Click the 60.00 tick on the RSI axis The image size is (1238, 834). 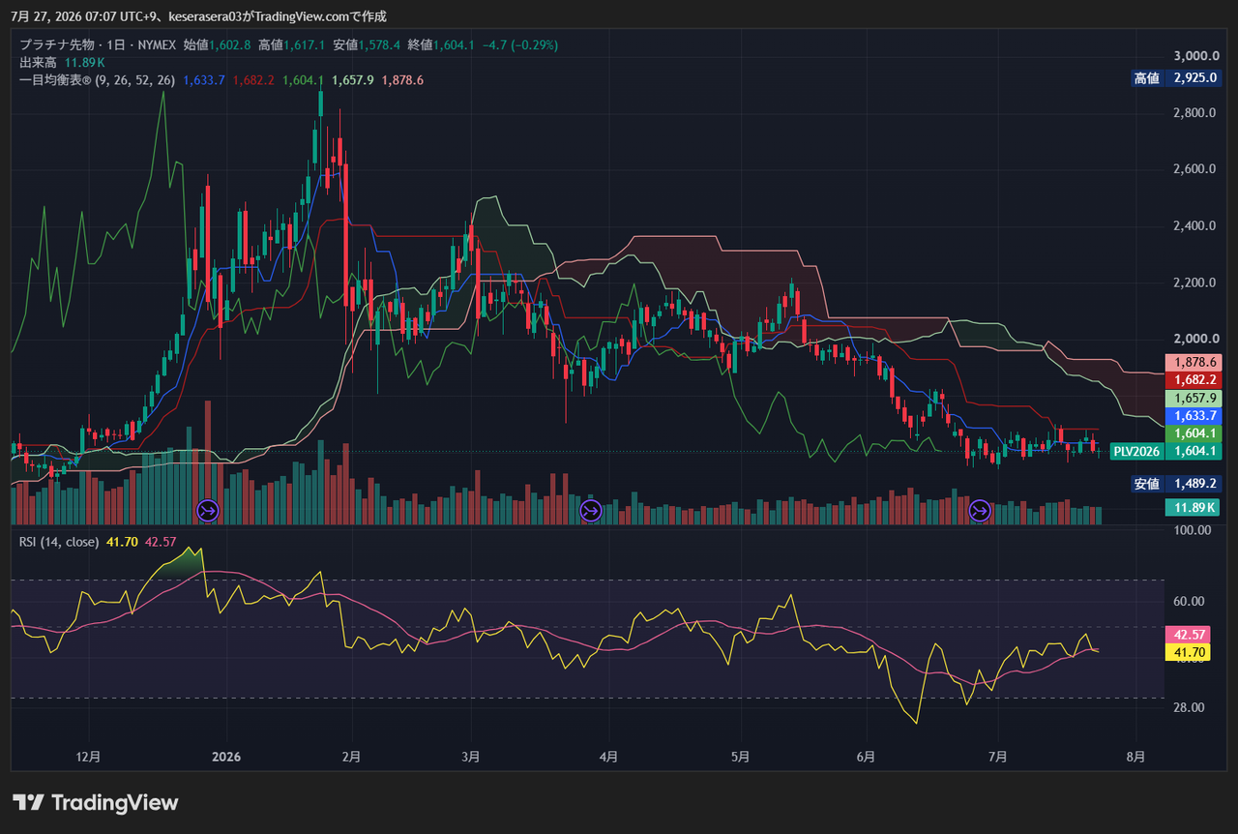[x=1189, y=601]
